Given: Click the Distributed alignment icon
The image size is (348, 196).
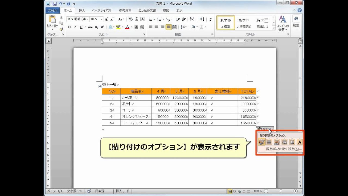Looking at the screenshot, I should pos(175,27).
